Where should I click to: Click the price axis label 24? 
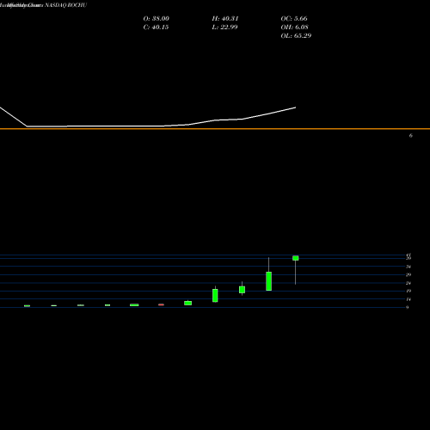(x=408, y=283)
